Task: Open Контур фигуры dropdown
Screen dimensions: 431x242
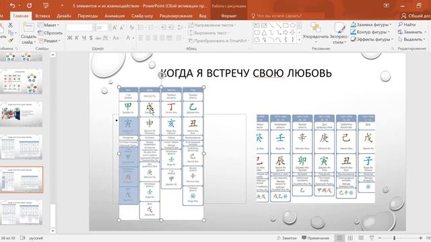Action: [x=370, y=32]
